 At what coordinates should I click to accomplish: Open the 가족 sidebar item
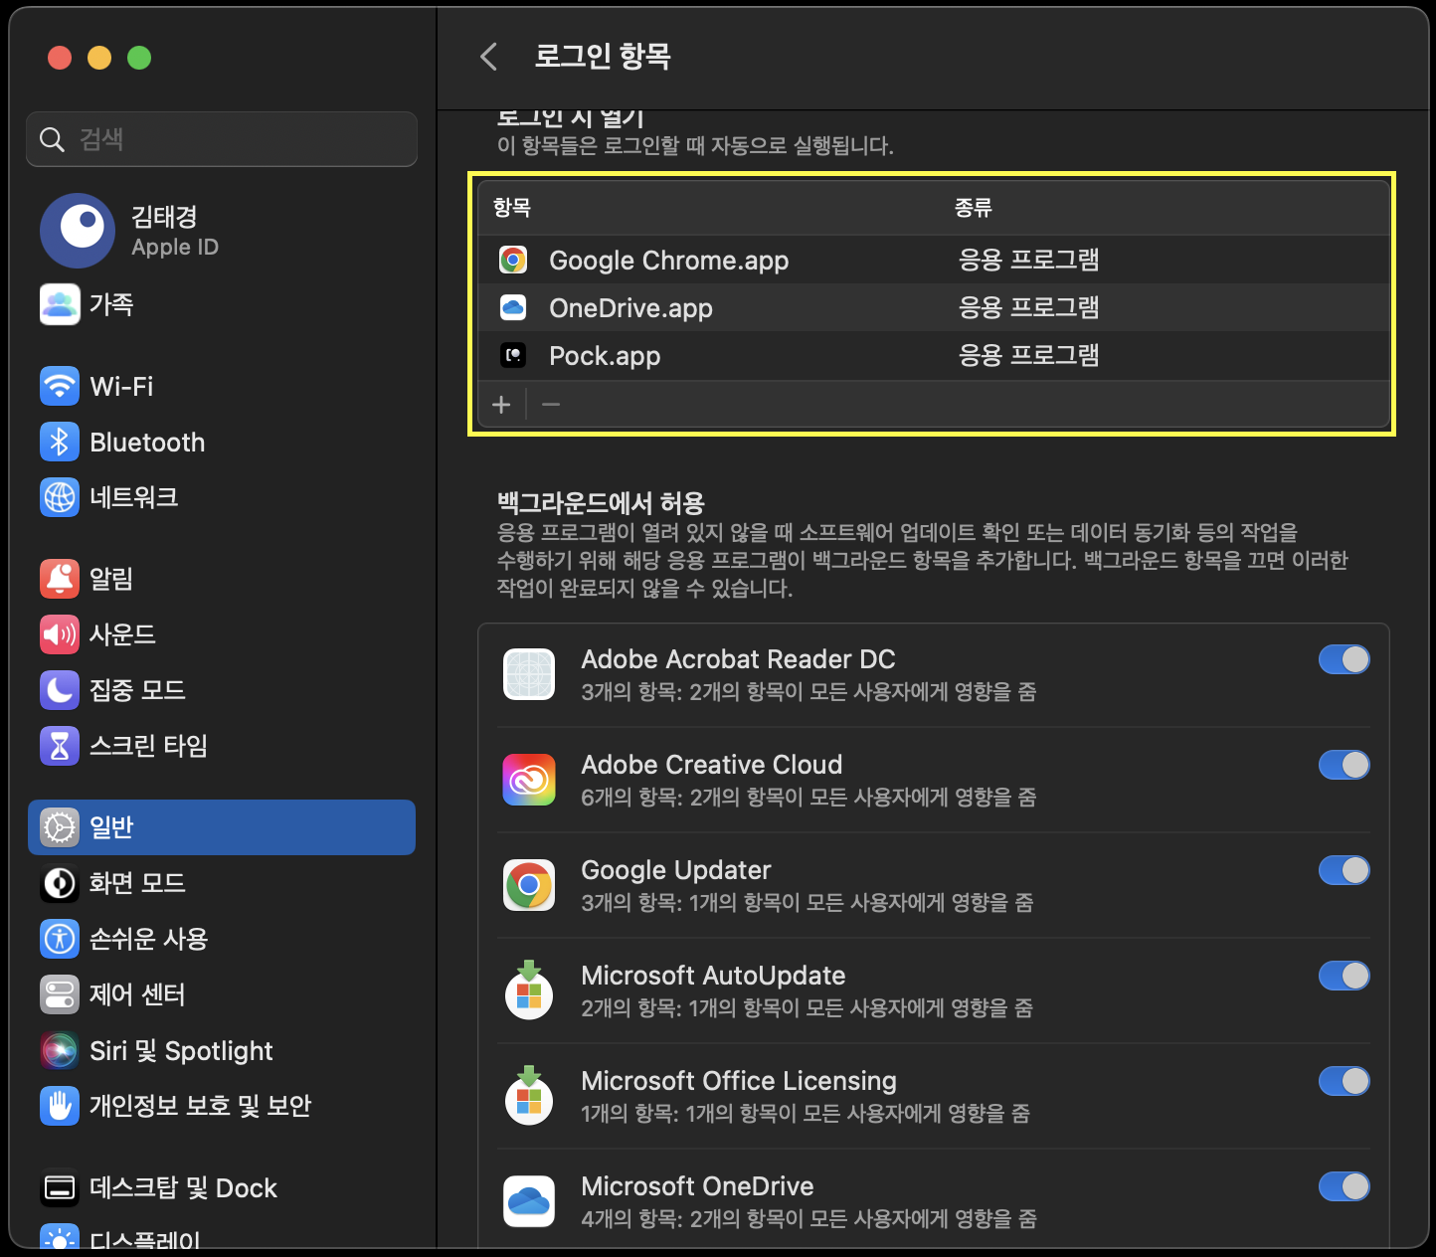222,304
